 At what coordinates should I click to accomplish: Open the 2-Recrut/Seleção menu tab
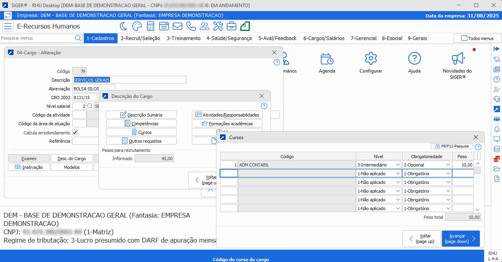(140, 38)
